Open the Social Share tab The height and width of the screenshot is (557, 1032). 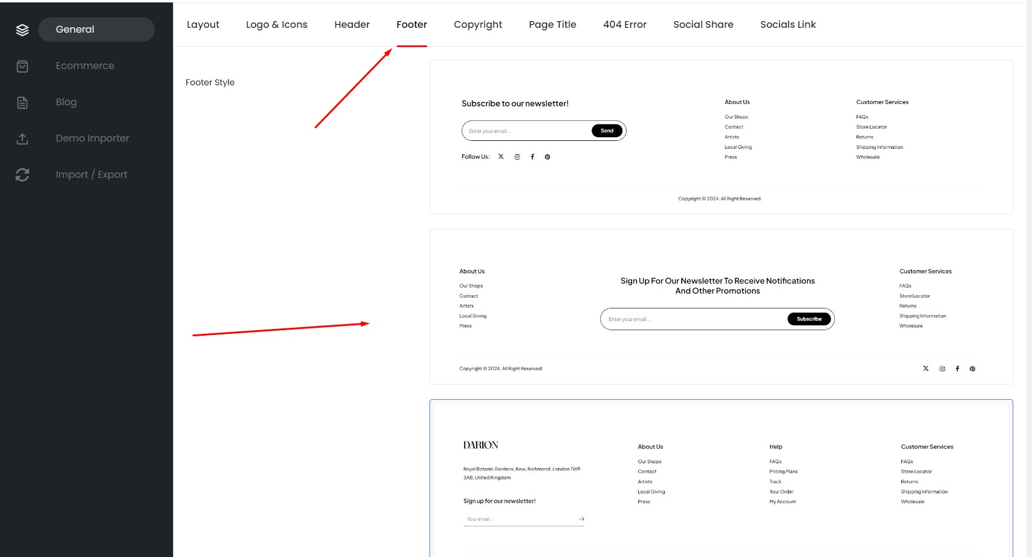pos(703,25)
